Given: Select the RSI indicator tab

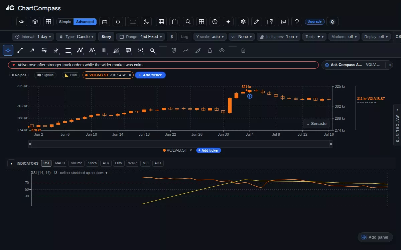Looking at the screenshot, I should pyautogui.click(x=46, y=163).
